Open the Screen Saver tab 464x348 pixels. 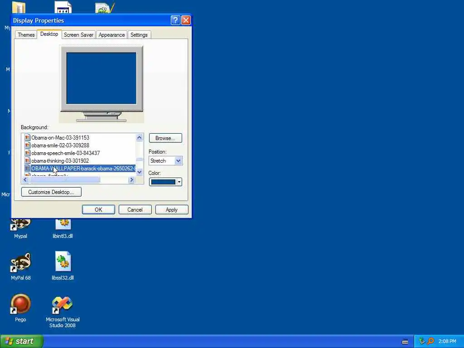78,35
